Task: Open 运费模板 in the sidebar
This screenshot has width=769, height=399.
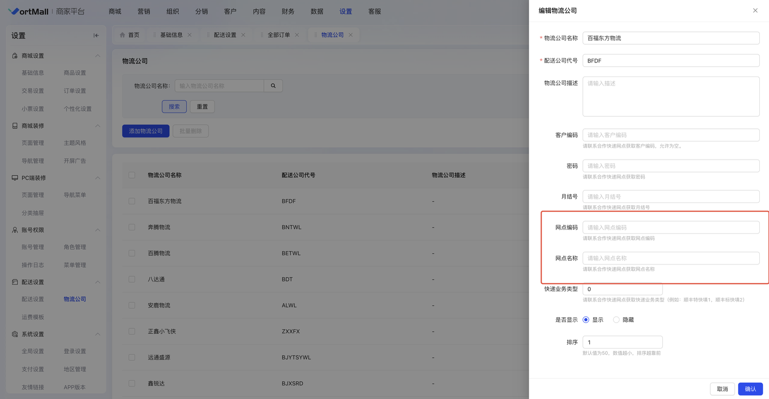Action: (x=33, y=317)
